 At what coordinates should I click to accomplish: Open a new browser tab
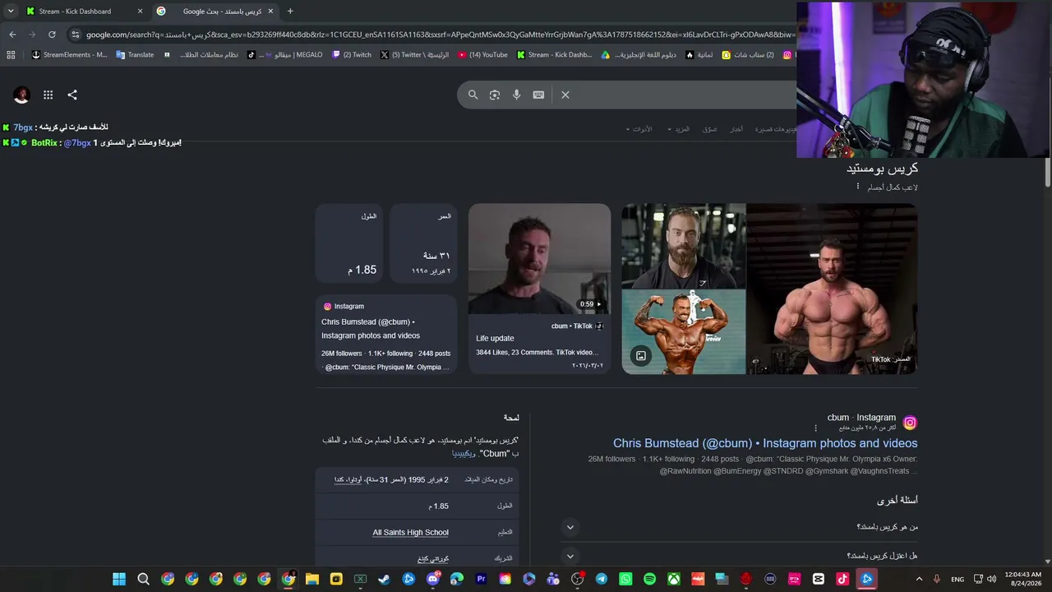point(290,12)
